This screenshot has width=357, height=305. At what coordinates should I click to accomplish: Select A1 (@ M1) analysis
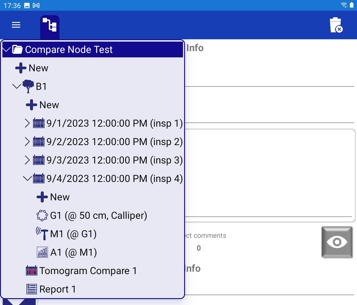tap(73, 252)
